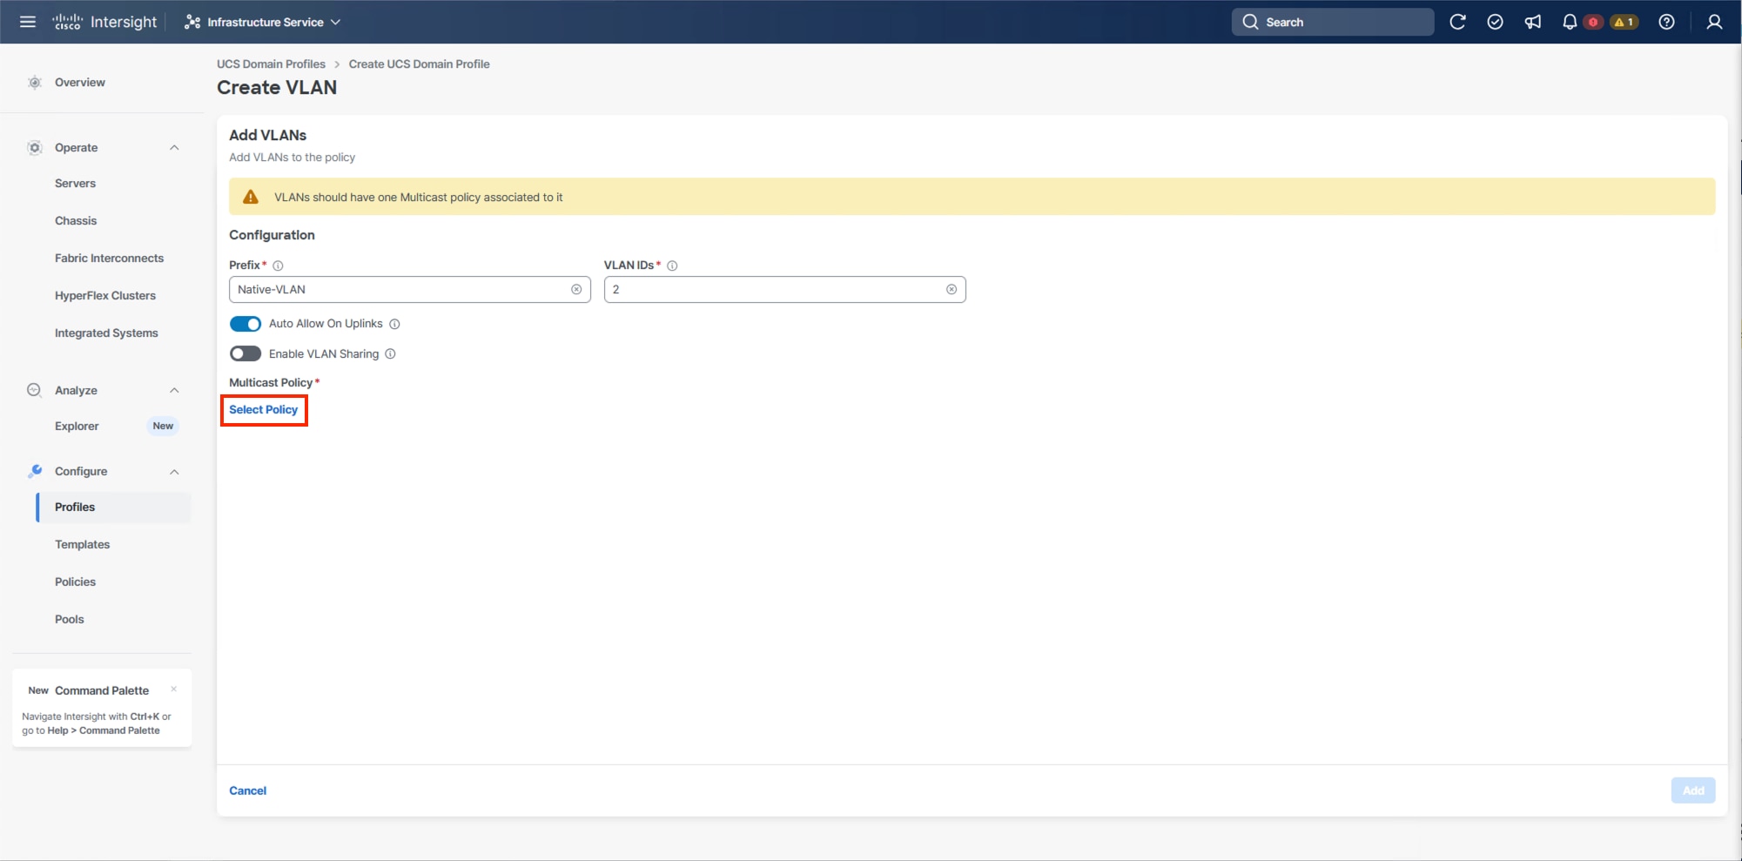This screenshot has height=861, width=1742.
Task: Open the notifications bell icon
Action: click(x=1569, y=22)
